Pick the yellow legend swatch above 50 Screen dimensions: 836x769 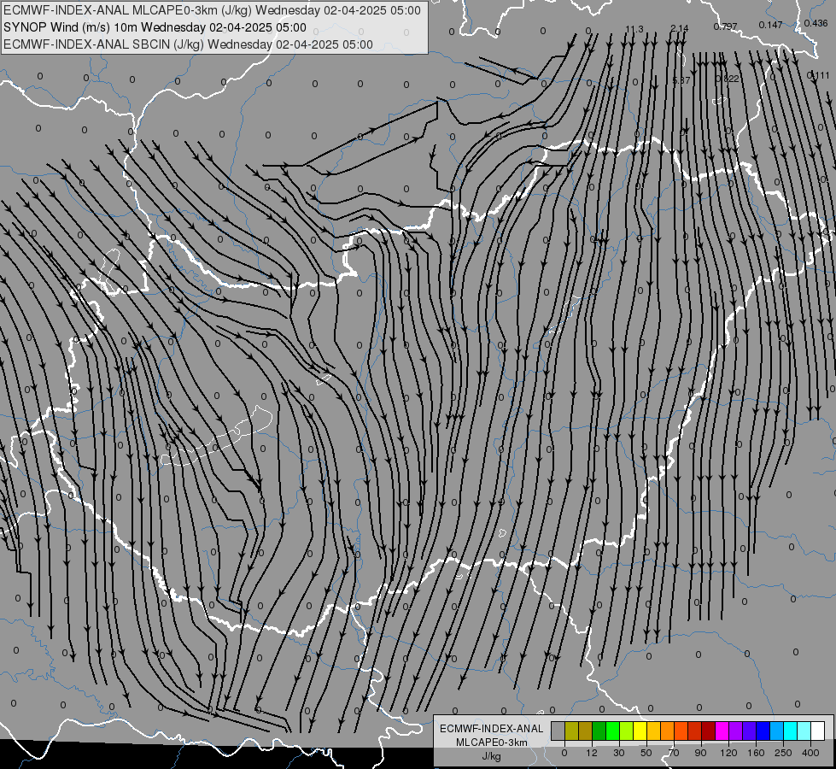coord(640,731)
